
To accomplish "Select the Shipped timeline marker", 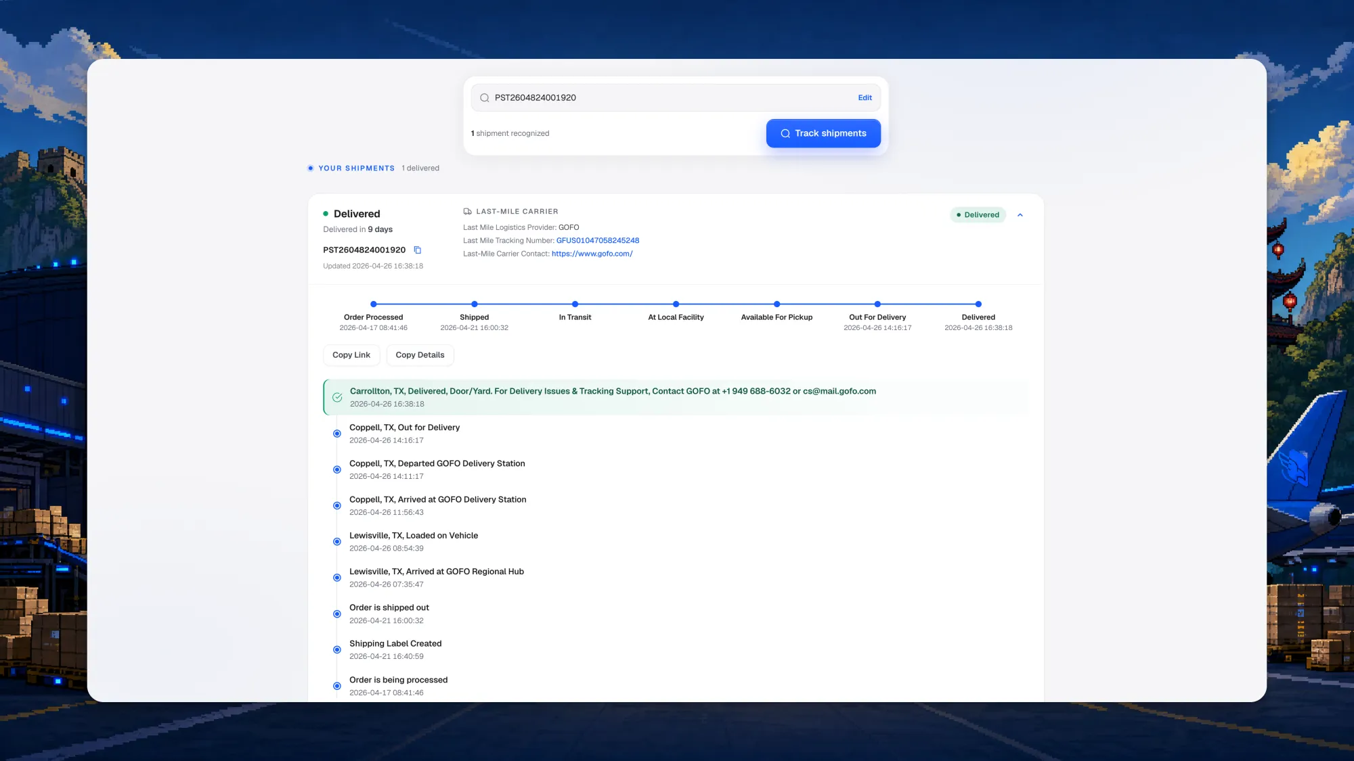I will coord(475,304).
